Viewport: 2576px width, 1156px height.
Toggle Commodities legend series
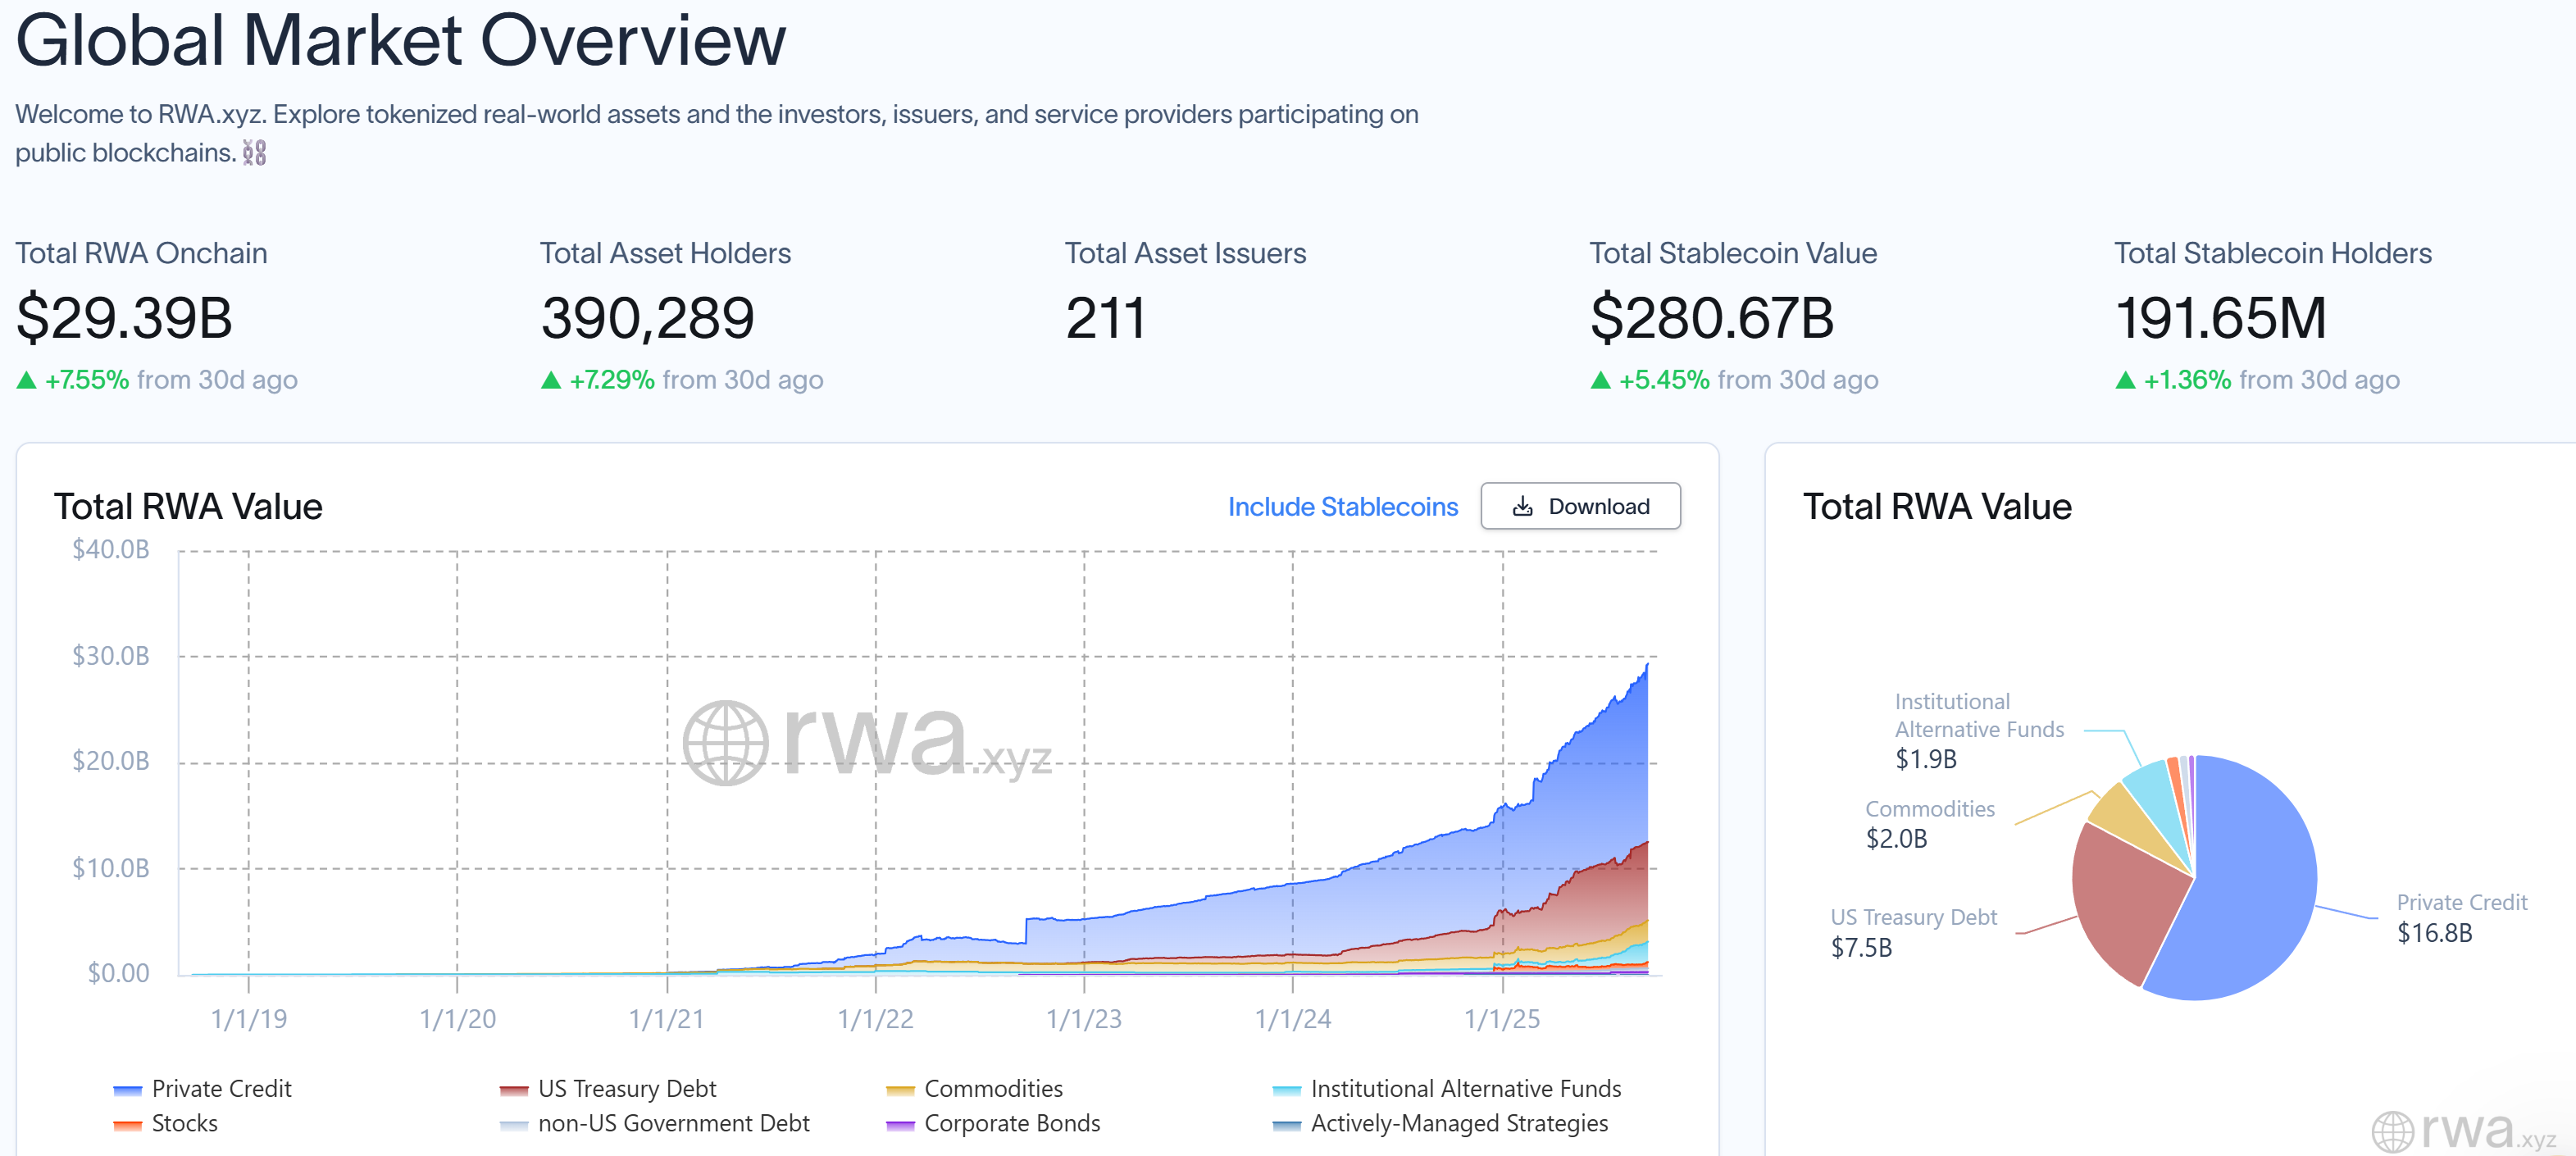coord(992,1088)
